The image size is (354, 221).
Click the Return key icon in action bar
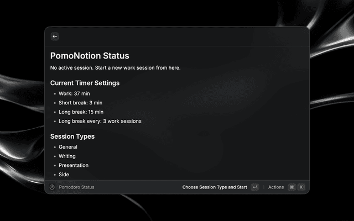255,187
